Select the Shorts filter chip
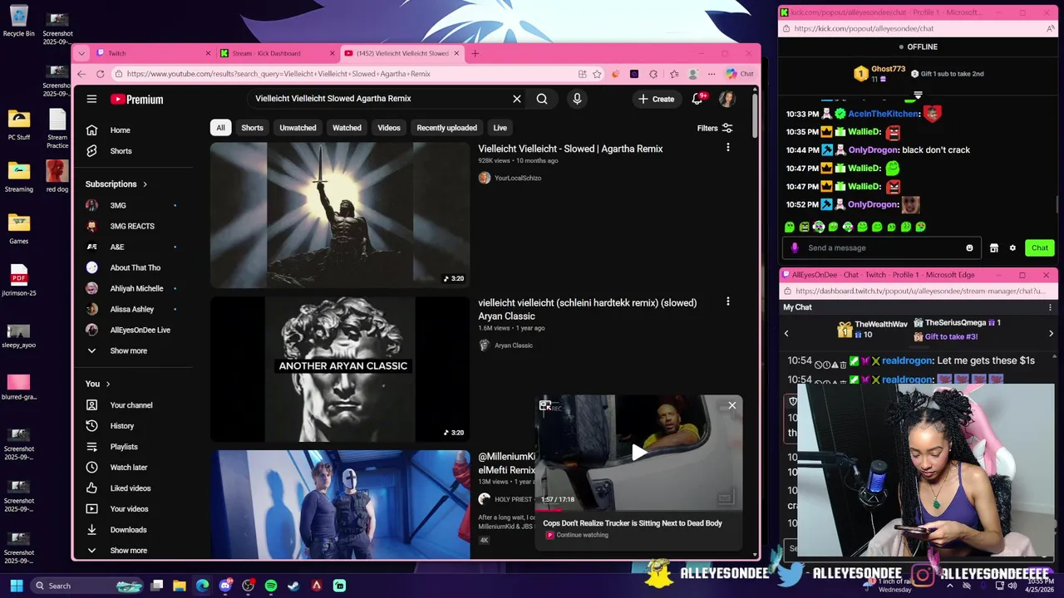This screenshot has height=598, width=1064. (252, 128)
